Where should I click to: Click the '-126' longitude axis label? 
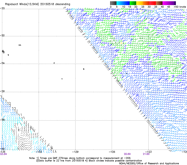(x=112, y=152)
